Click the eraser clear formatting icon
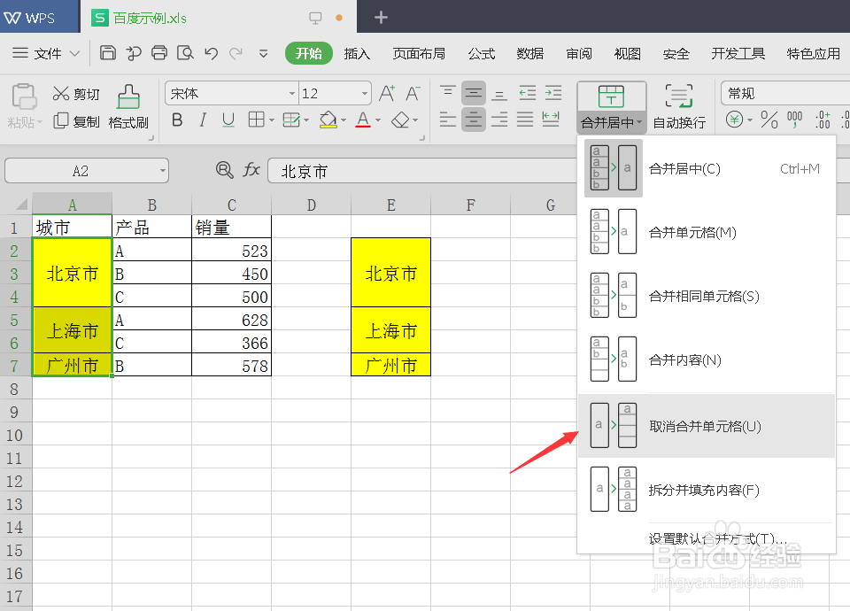Viewport: 850px width, 611px height. 400,120
